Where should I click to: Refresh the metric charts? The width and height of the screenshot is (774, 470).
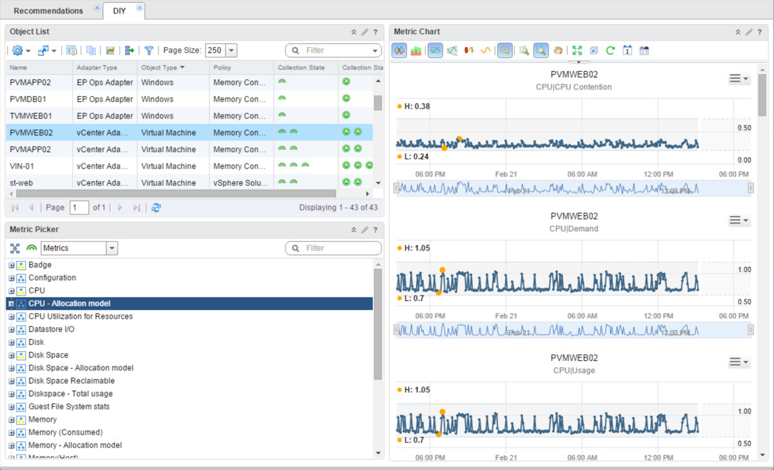(x=610, y=50)
